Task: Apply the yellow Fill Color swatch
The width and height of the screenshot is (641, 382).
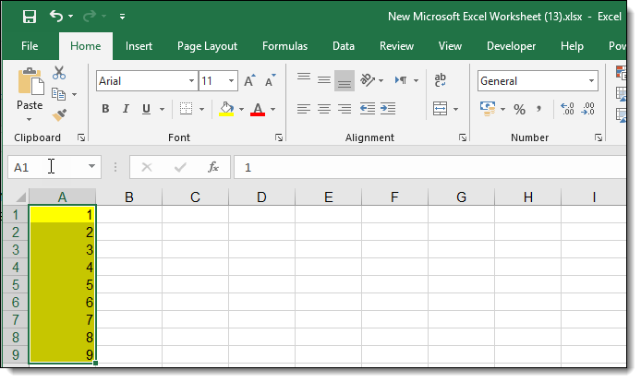Action: (227, 109)
